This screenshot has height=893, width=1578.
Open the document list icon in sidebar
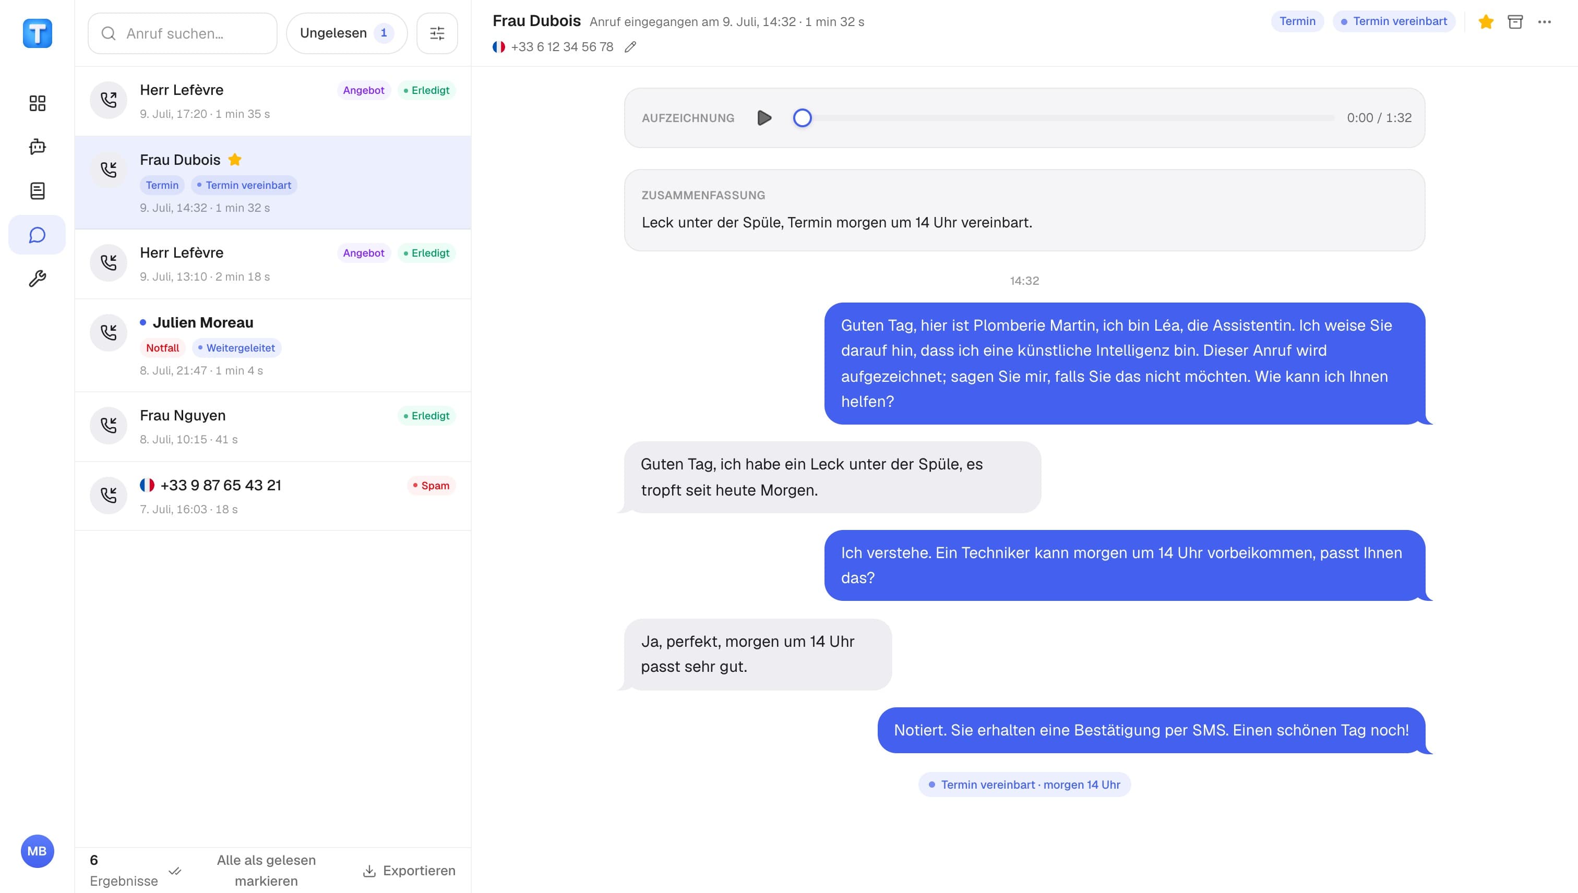click(x=38, y=191)
